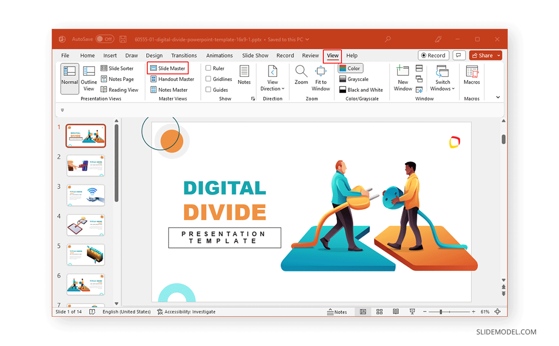Show Guides on the slide
The width and height of the screenshot is (559, 346).
point(208,89)
